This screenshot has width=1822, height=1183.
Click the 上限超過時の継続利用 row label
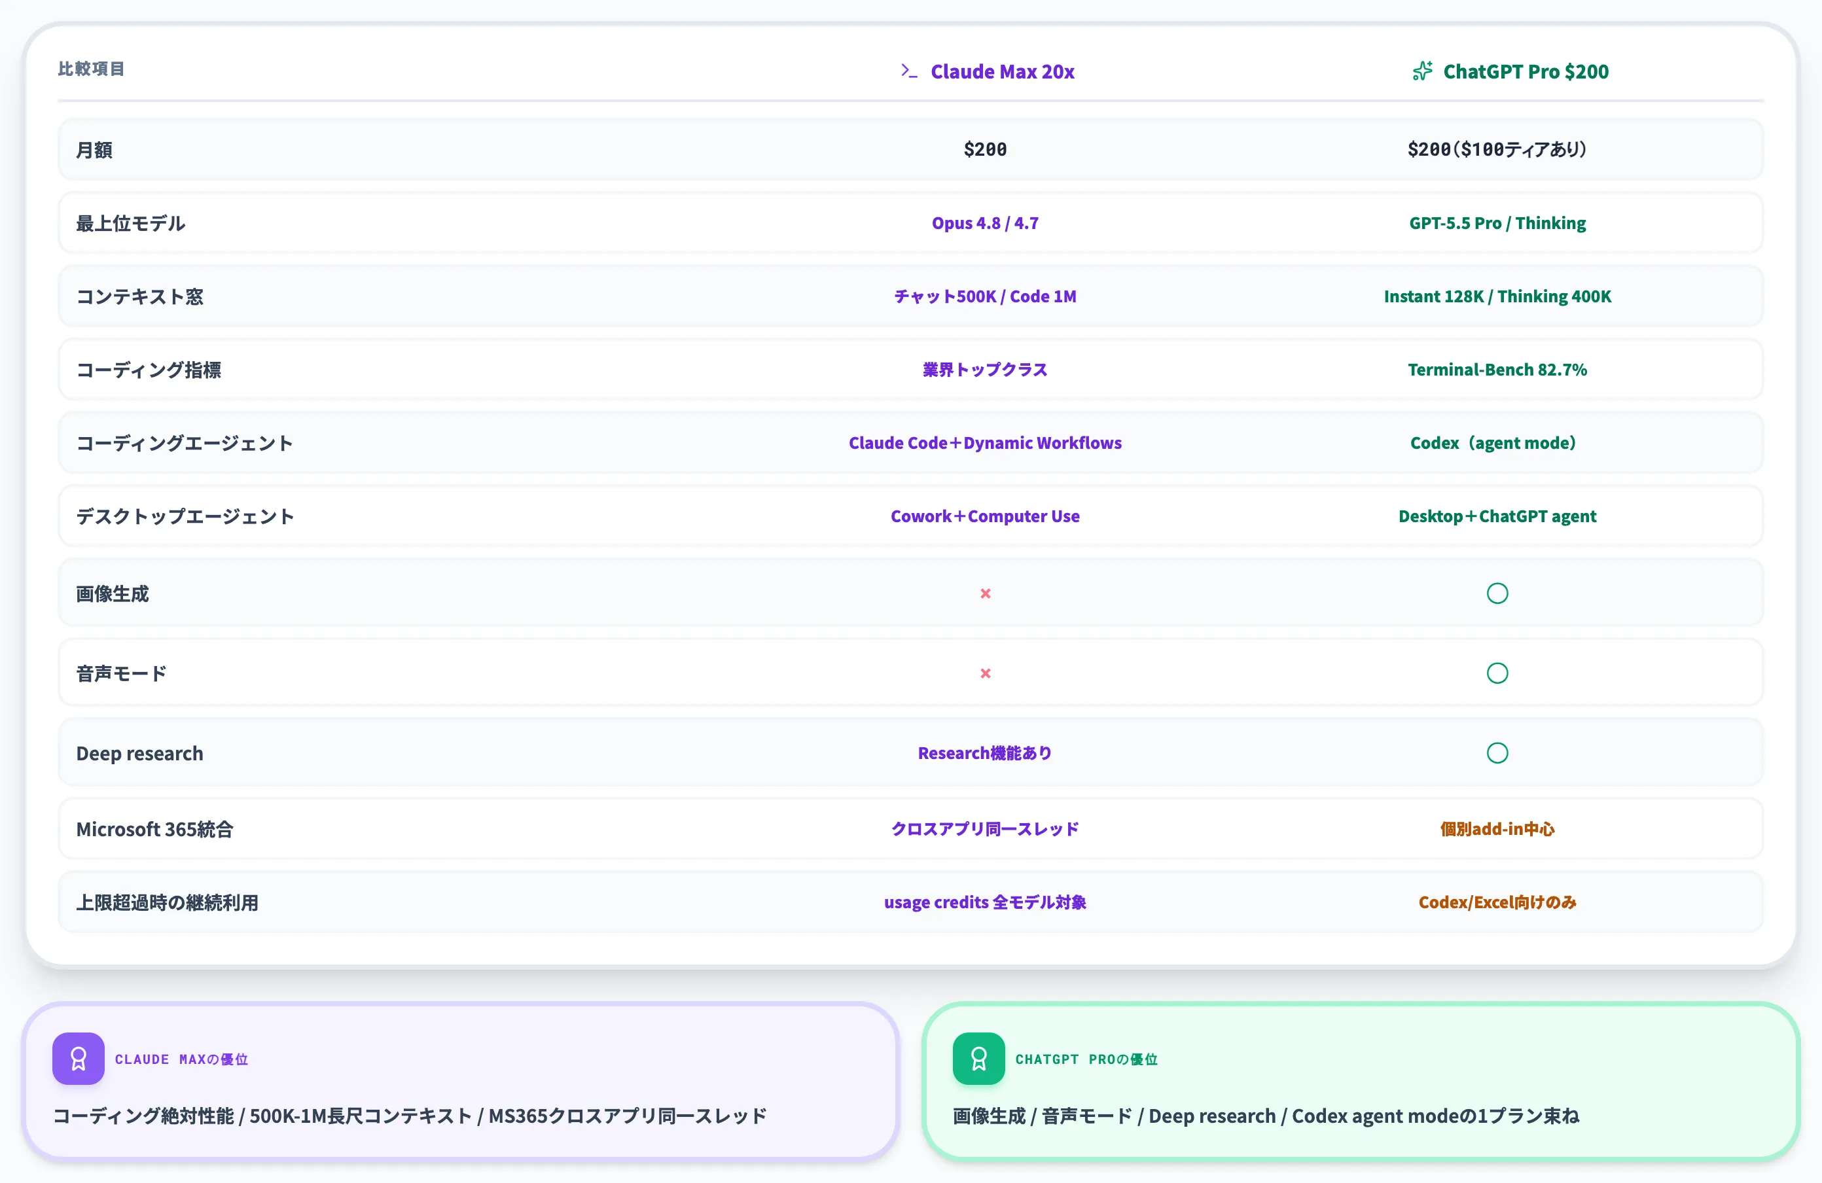point(167,903)
